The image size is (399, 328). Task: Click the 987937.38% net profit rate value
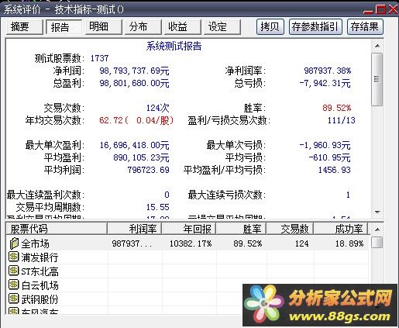(x=328, y=71)
